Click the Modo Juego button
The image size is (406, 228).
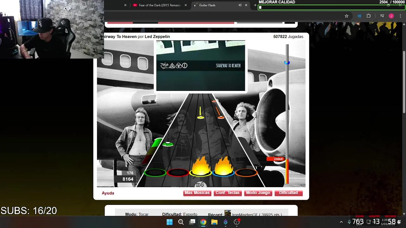tap(258, 193)
